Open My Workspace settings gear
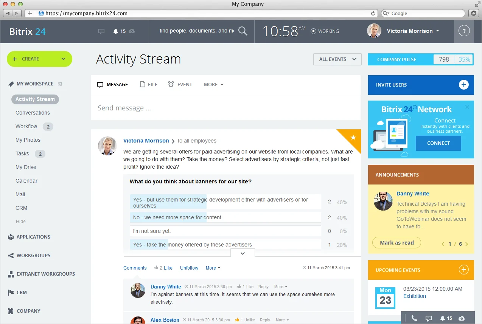Screen dimensions: 482x324 [60, 84]
